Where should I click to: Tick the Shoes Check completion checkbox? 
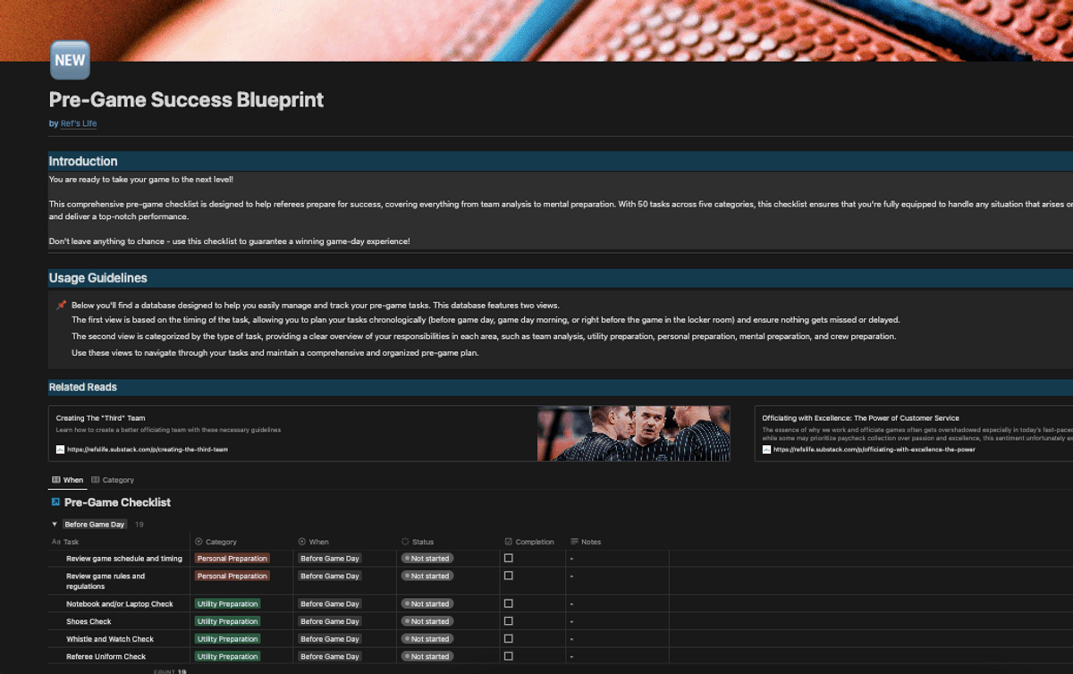tap(509, 621)
